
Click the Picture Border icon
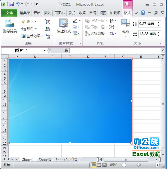pyautogui.click(x=75, y=21)
